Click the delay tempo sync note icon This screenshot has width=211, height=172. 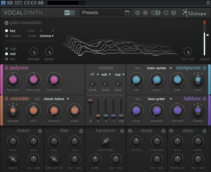[171, 131]
